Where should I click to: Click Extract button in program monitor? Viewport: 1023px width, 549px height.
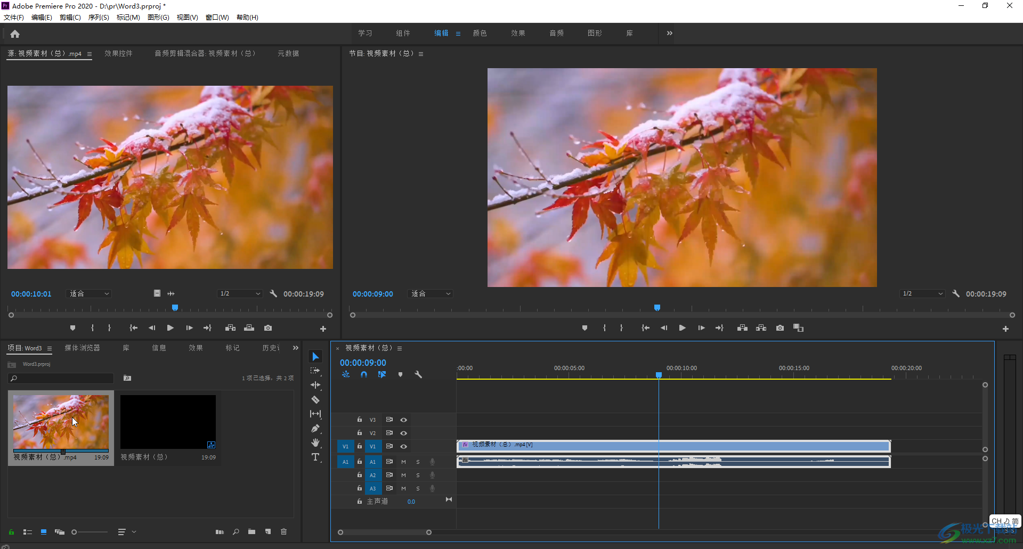click(x=761, y=328)
